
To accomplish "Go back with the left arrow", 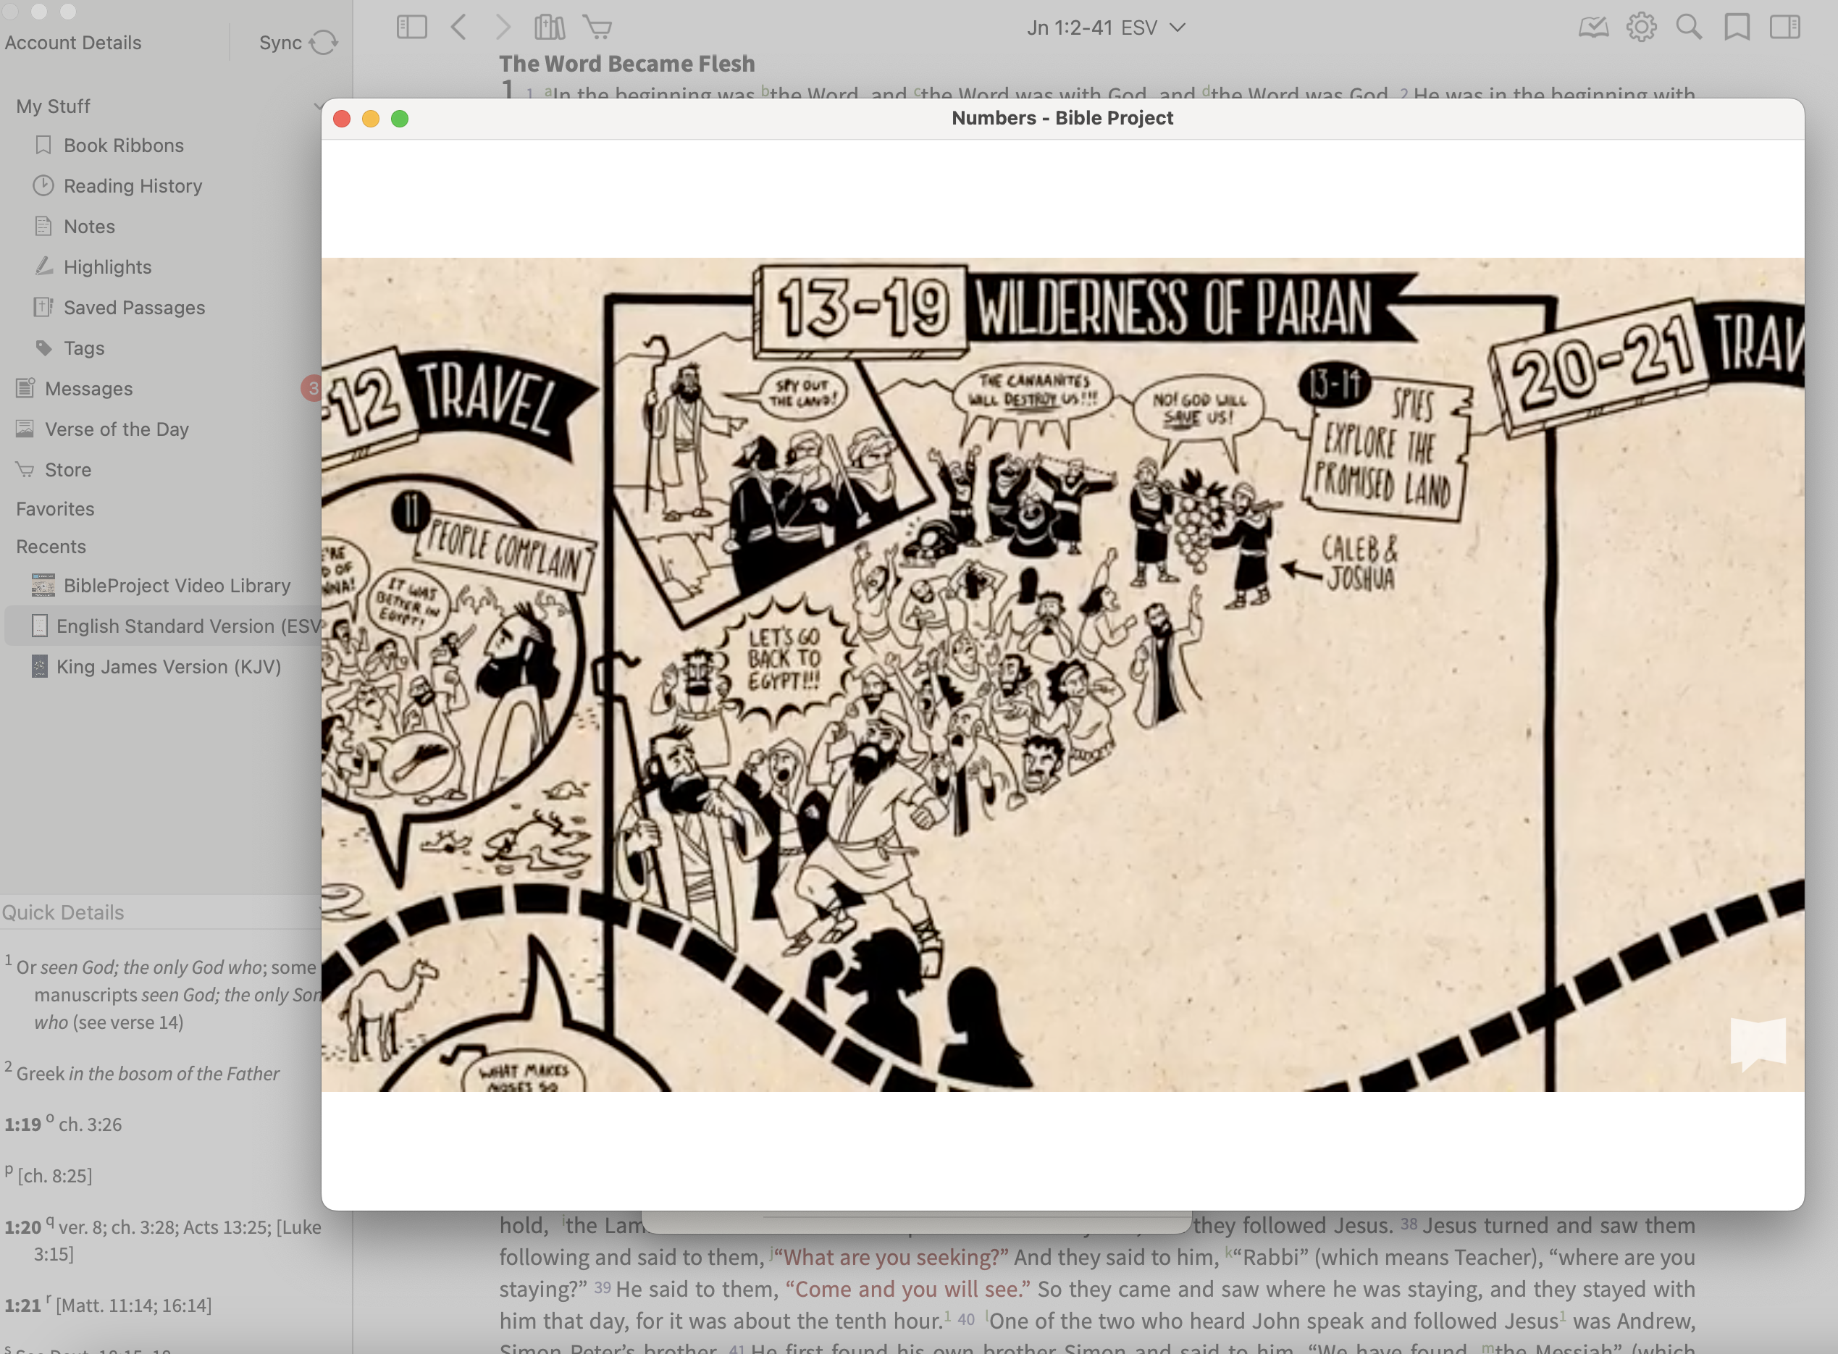I will coord(459,27).
